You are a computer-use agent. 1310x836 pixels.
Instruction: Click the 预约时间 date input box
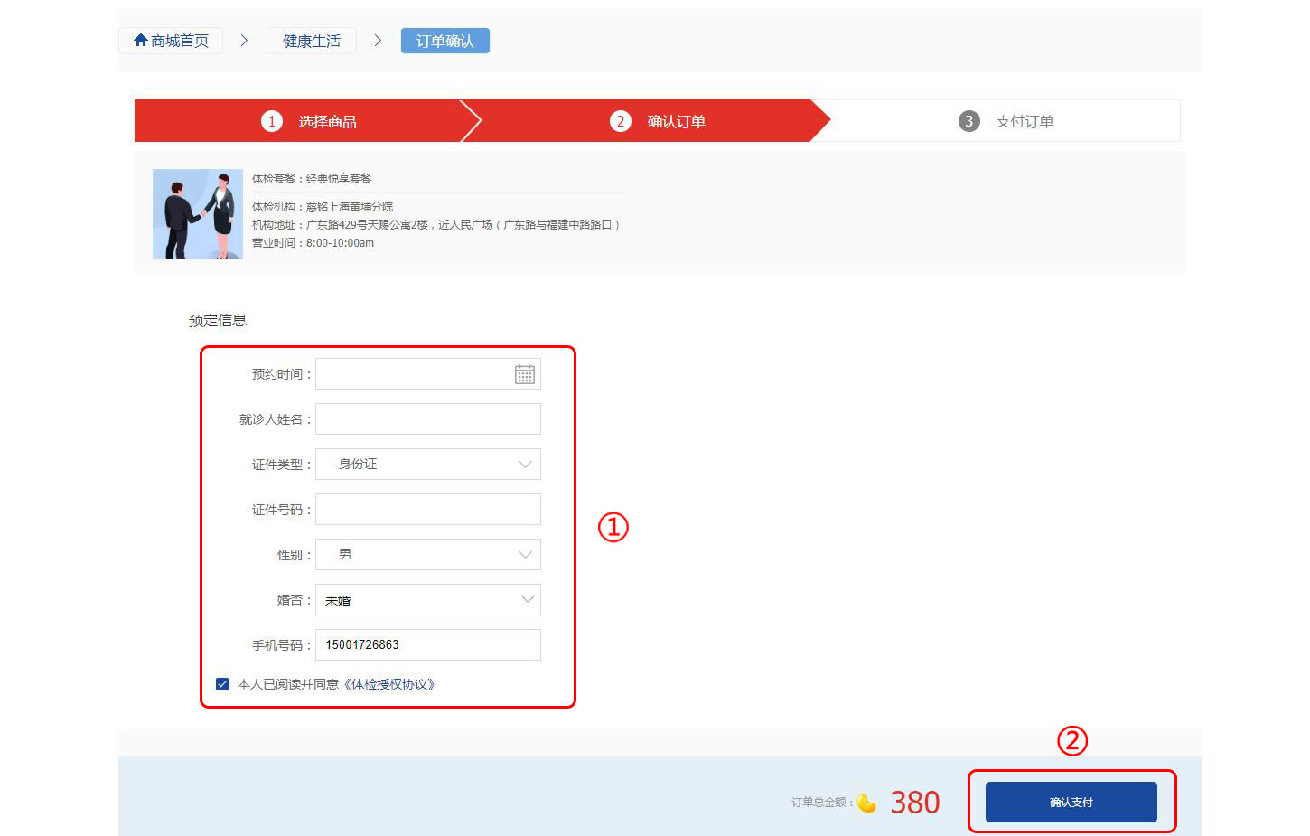(x=416, y=373)
